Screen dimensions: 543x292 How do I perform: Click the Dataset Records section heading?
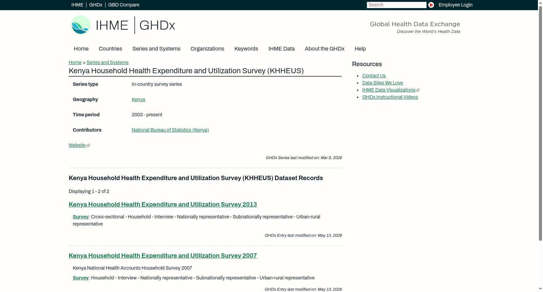[196, 178]
